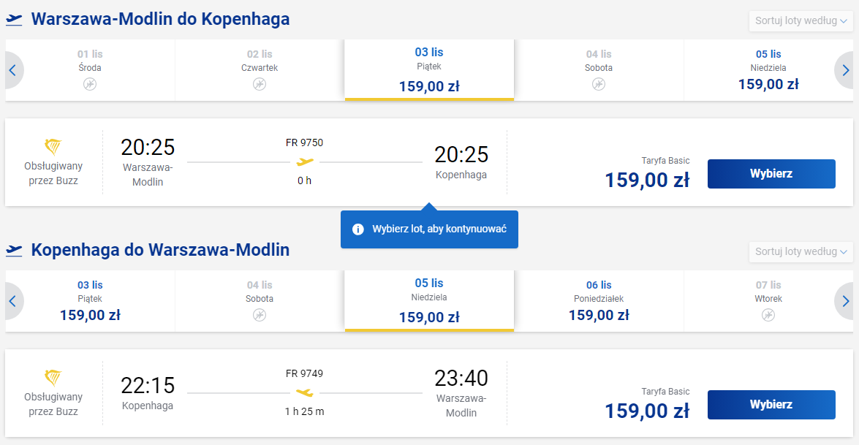859x445 pixels.
Task: Click the no-flight icon under 01 lis Środa
Action: 90,84
